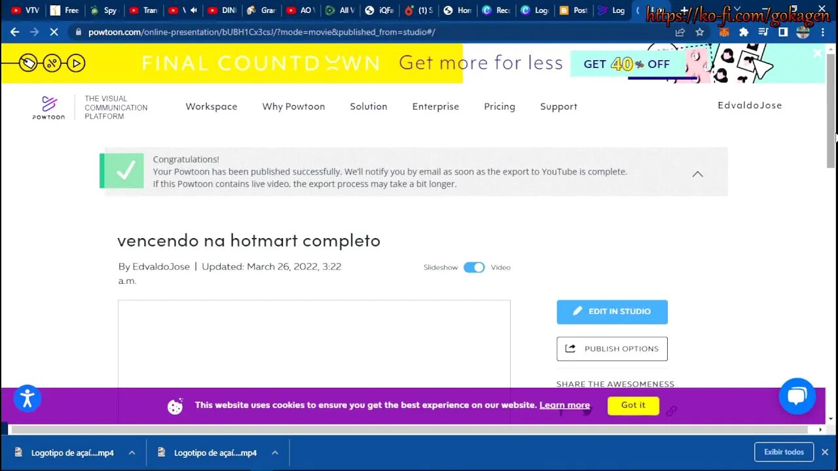Click Exibir todos downloads button
This screenshot has width=838, height=471.
(x=784, y=452)
